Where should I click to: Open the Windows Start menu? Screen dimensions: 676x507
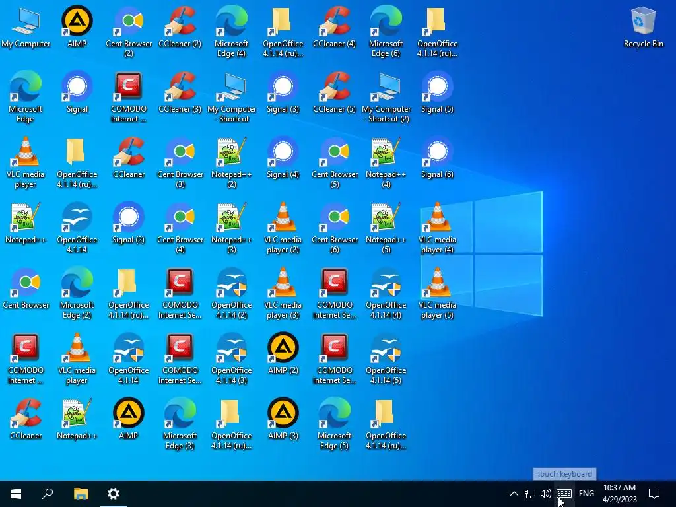click(x=16, y=494)
